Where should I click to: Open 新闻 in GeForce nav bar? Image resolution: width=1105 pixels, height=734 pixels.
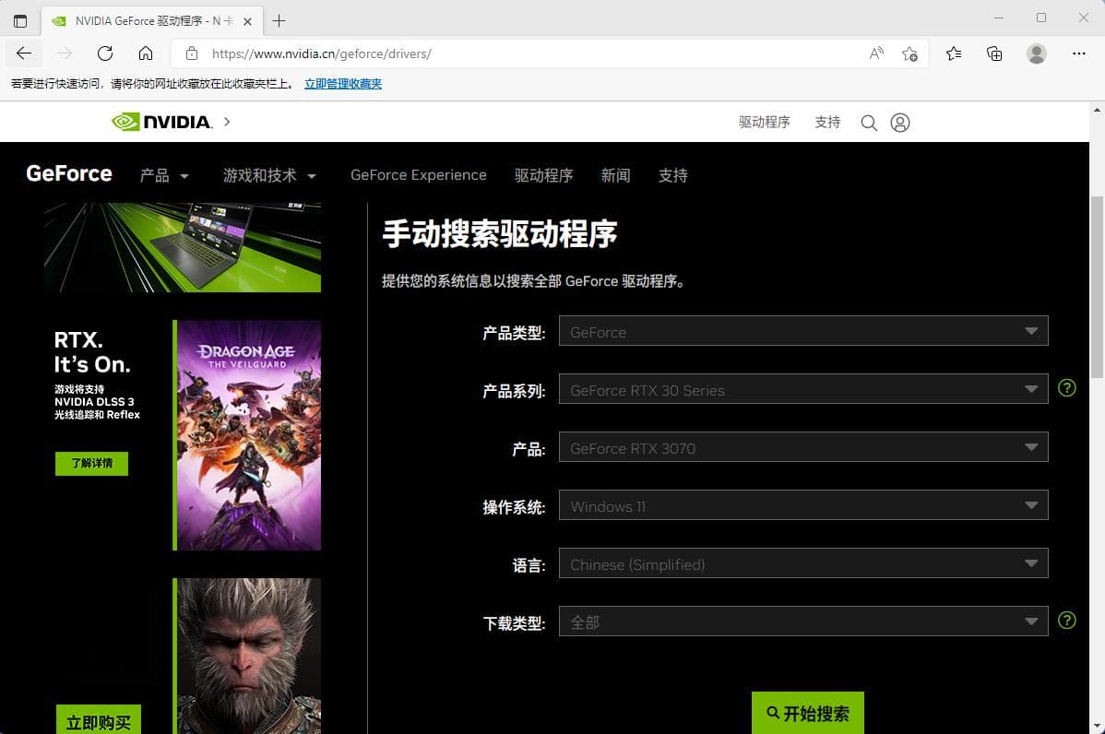point(615,175)
